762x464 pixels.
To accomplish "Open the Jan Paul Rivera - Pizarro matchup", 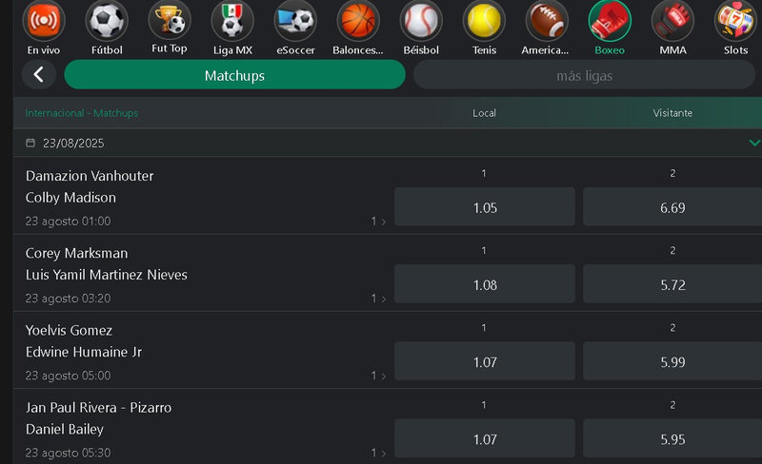I will 99,408.
